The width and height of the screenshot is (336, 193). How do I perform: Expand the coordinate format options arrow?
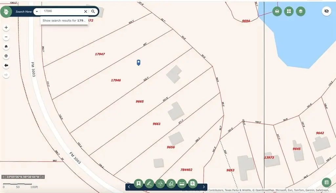[x=43, y=177]
